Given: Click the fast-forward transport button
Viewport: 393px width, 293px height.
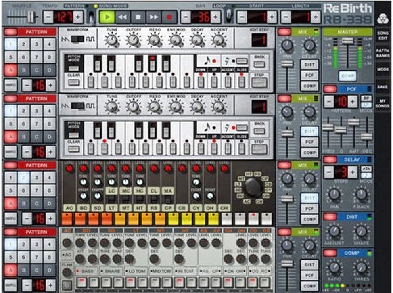Looking at the screenshot, I should tap(153, 17).
